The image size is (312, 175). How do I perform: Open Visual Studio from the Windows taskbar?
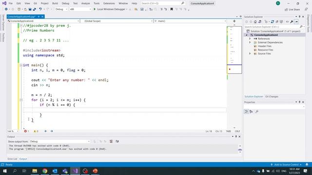pyautogui.click(x=75, y=171)
